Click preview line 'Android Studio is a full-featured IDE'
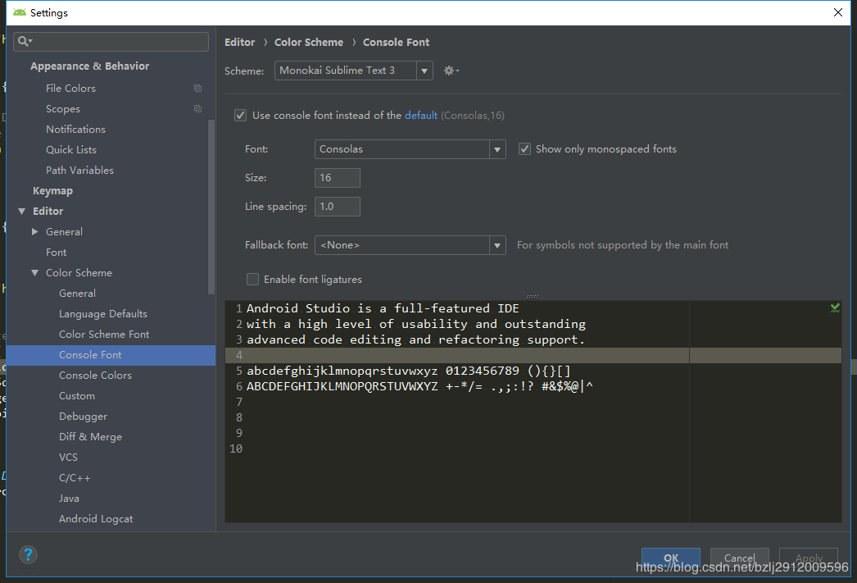Image resolution: width=857 pixels, height=583 pixels. pyautogui.click(x=383, y=308)
